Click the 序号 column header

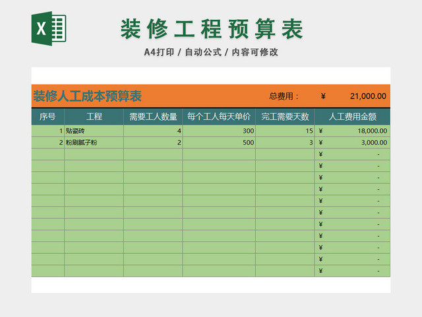pyautogui.click(x=47, y=117)
